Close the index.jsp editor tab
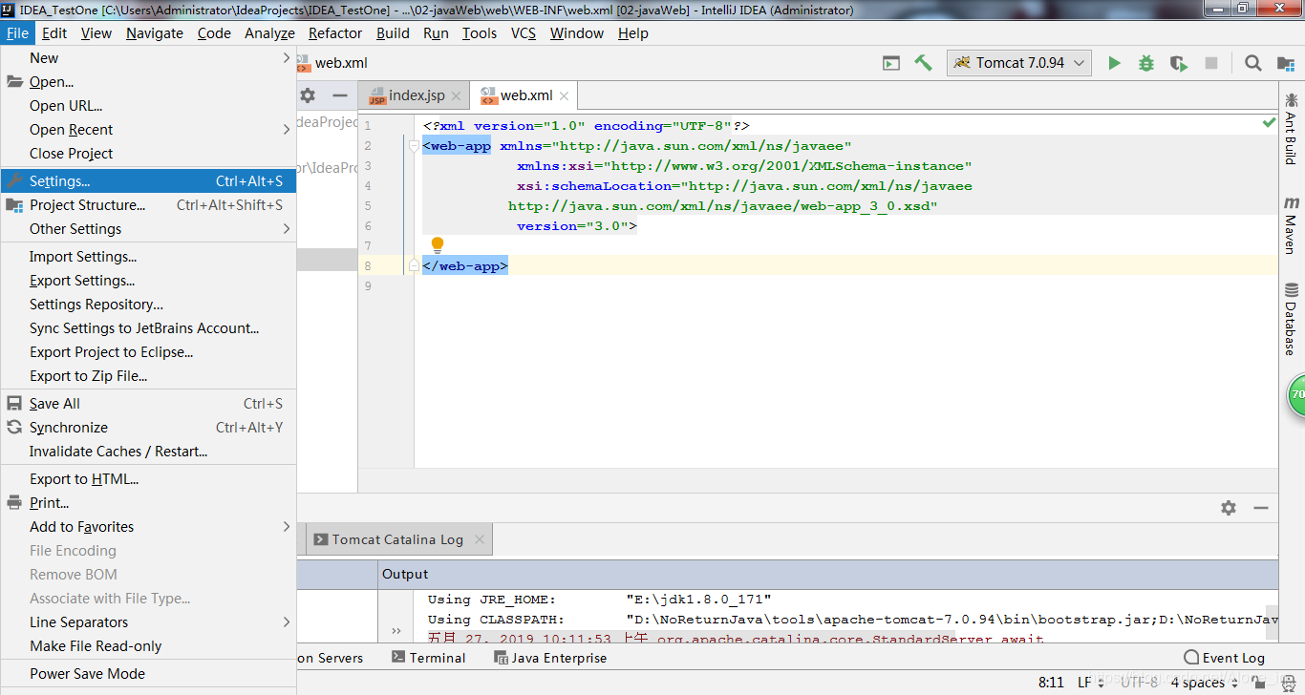 pos(456,96)
